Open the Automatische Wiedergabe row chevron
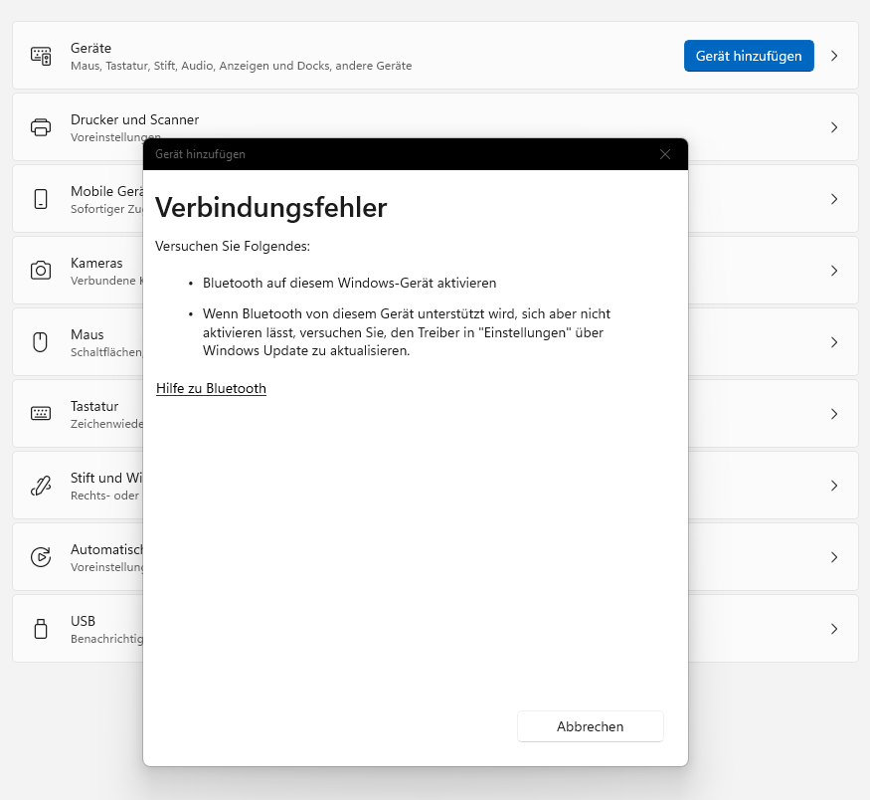The width and height of the screenshot is (870, 800). [x=834, y=557]
